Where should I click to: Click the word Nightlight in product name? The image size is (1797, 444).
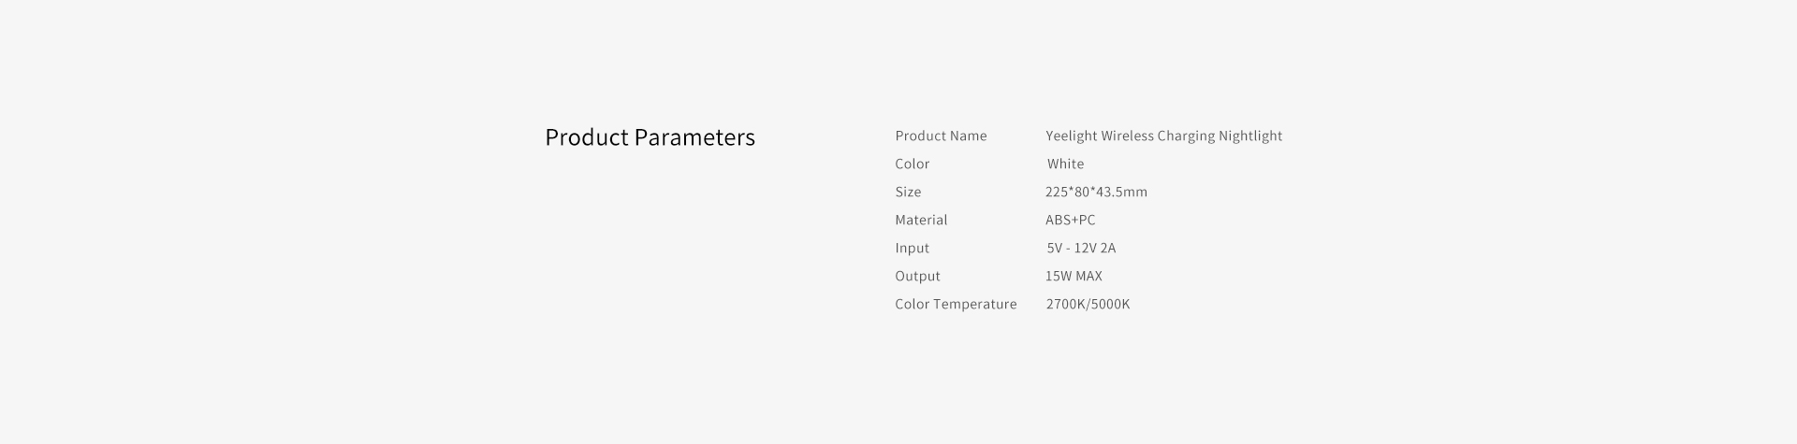pos(1250,136)
